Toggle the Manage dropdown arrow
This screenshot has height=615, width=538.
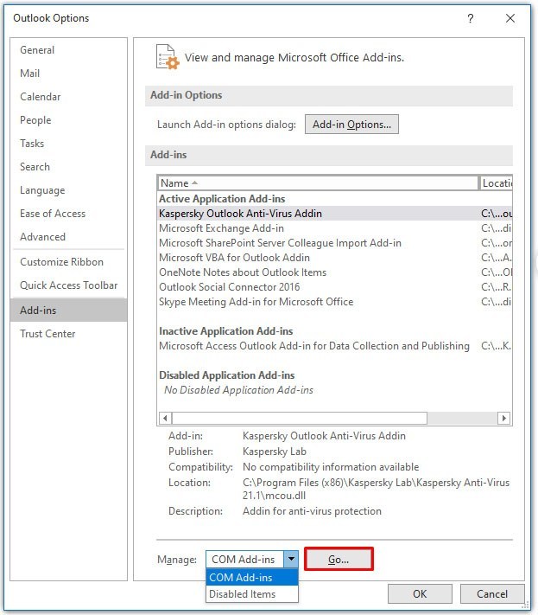(291, 559)
